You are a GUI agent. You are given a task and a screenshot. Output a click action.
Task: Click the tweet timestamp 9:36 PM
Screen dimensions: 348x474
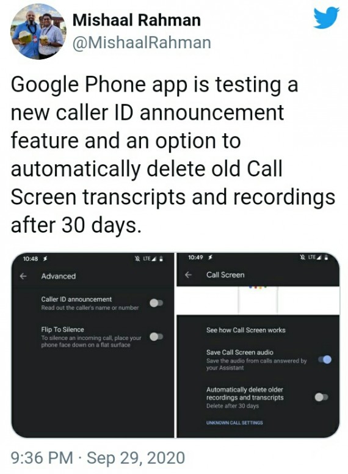[42, 458]
